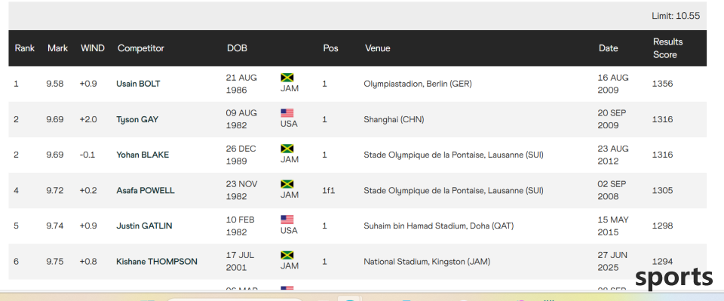The height and width of the screenshot is (301, 724).
Task: Click the Venue column header
Action: (x=378, y=48)
